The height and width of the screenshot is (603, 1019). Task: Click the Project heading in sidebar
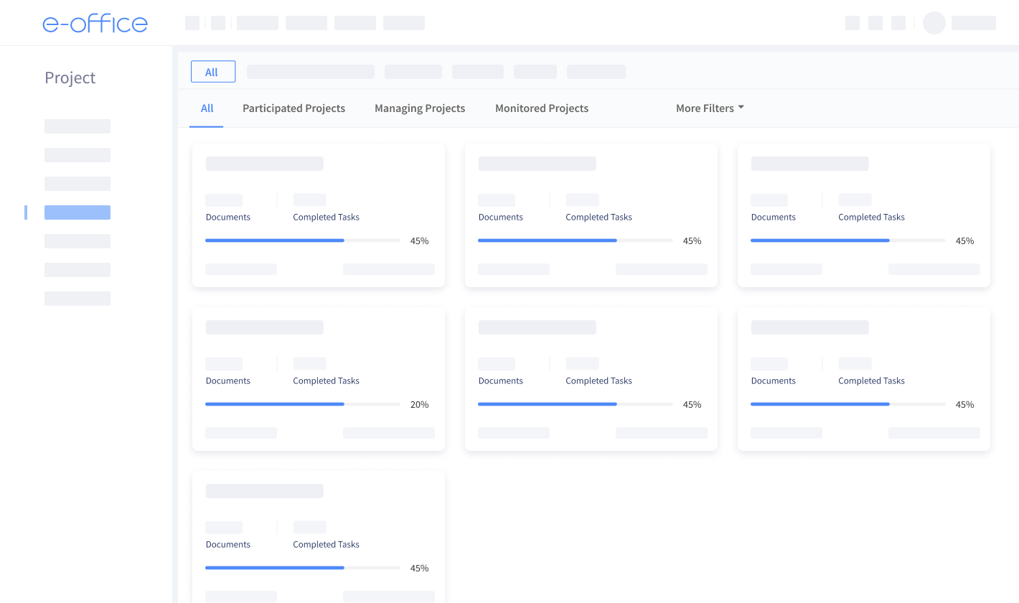click(x=70, y=78)
